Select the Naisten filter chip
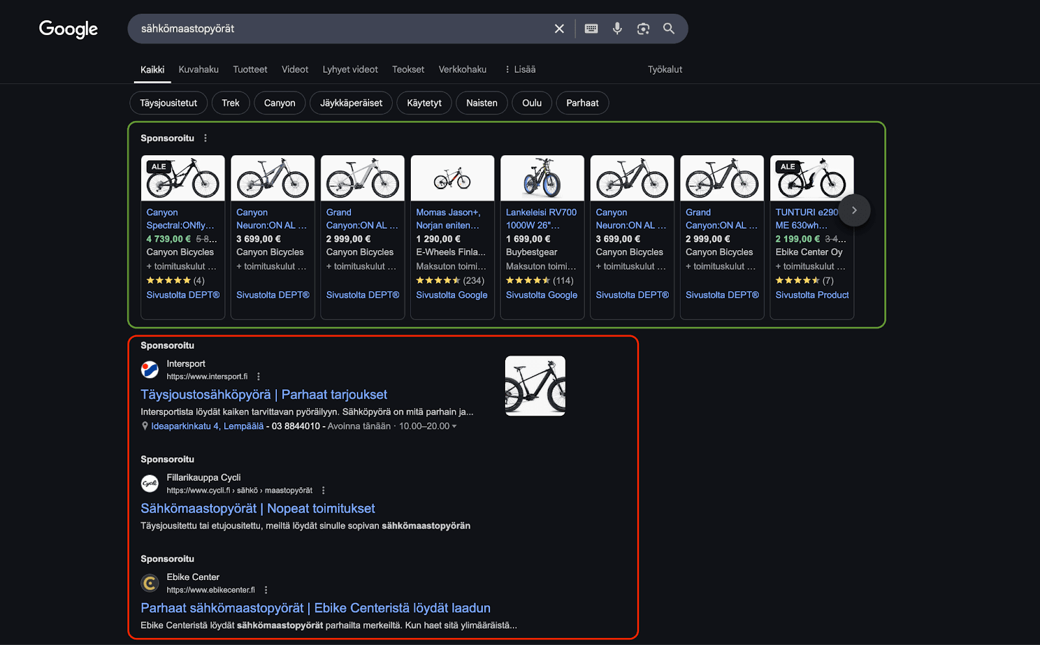 tap(482, 103)
